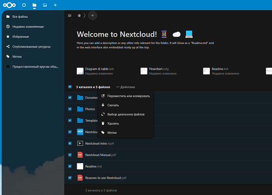Open Nextcloud Manual.pdf file name

pos(101,155)
